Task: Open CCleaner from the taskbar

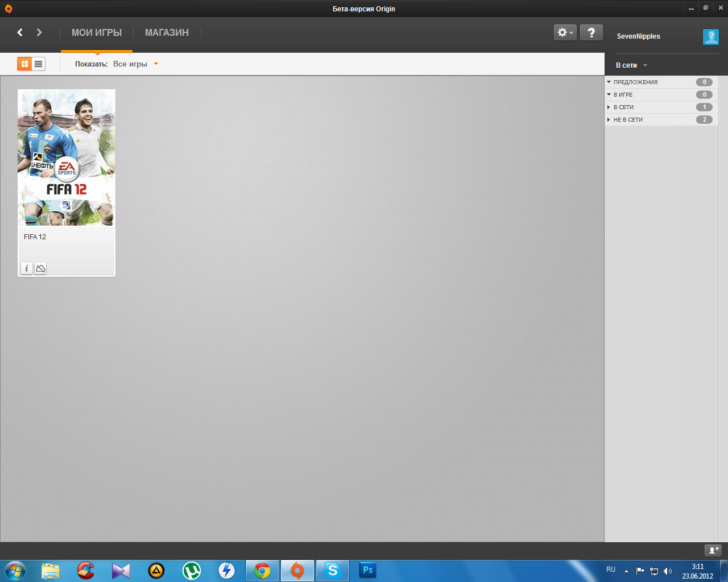Action: click(86, 570)
